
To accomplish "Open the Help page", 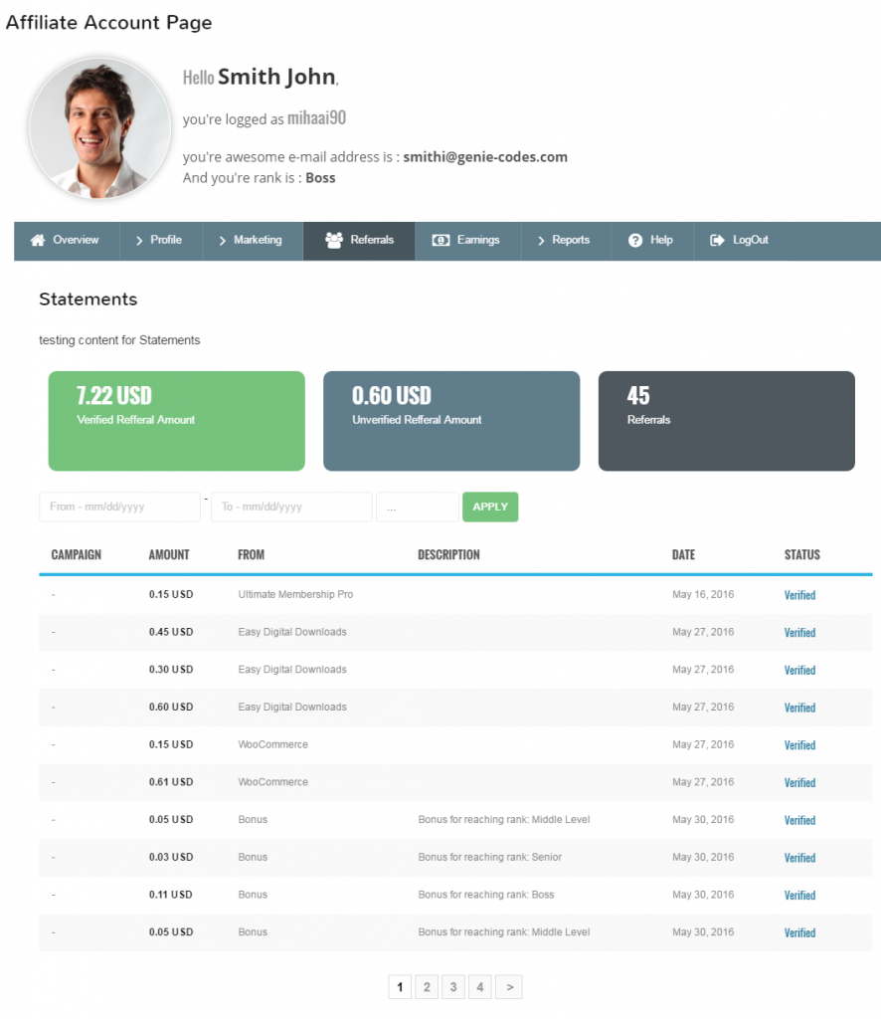I will tap(652, 241).
